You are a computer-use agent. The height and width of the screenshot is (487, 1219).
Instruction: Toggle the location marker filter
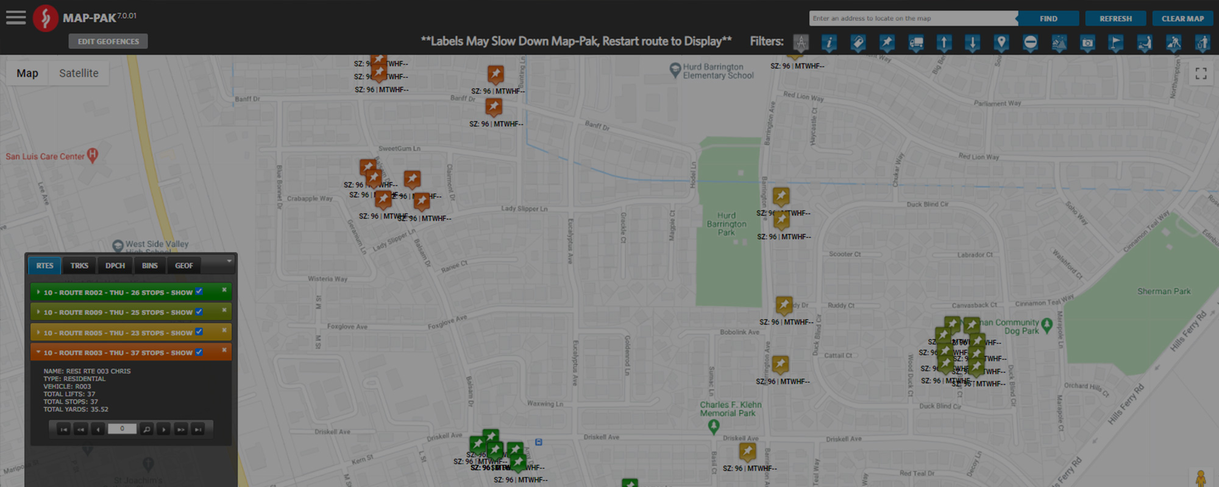pos(1001,43)
